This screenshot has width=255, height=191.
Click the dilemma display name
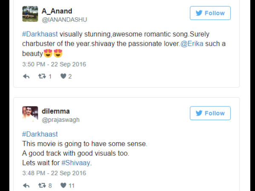(56, 111)
